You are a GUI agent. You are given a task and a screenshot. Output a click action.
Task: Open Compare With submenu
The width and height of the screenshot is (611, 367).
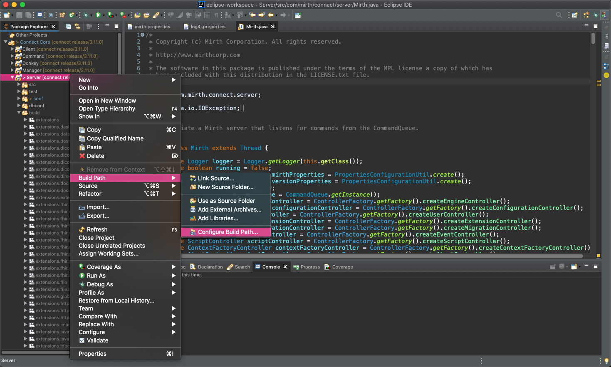125,316
